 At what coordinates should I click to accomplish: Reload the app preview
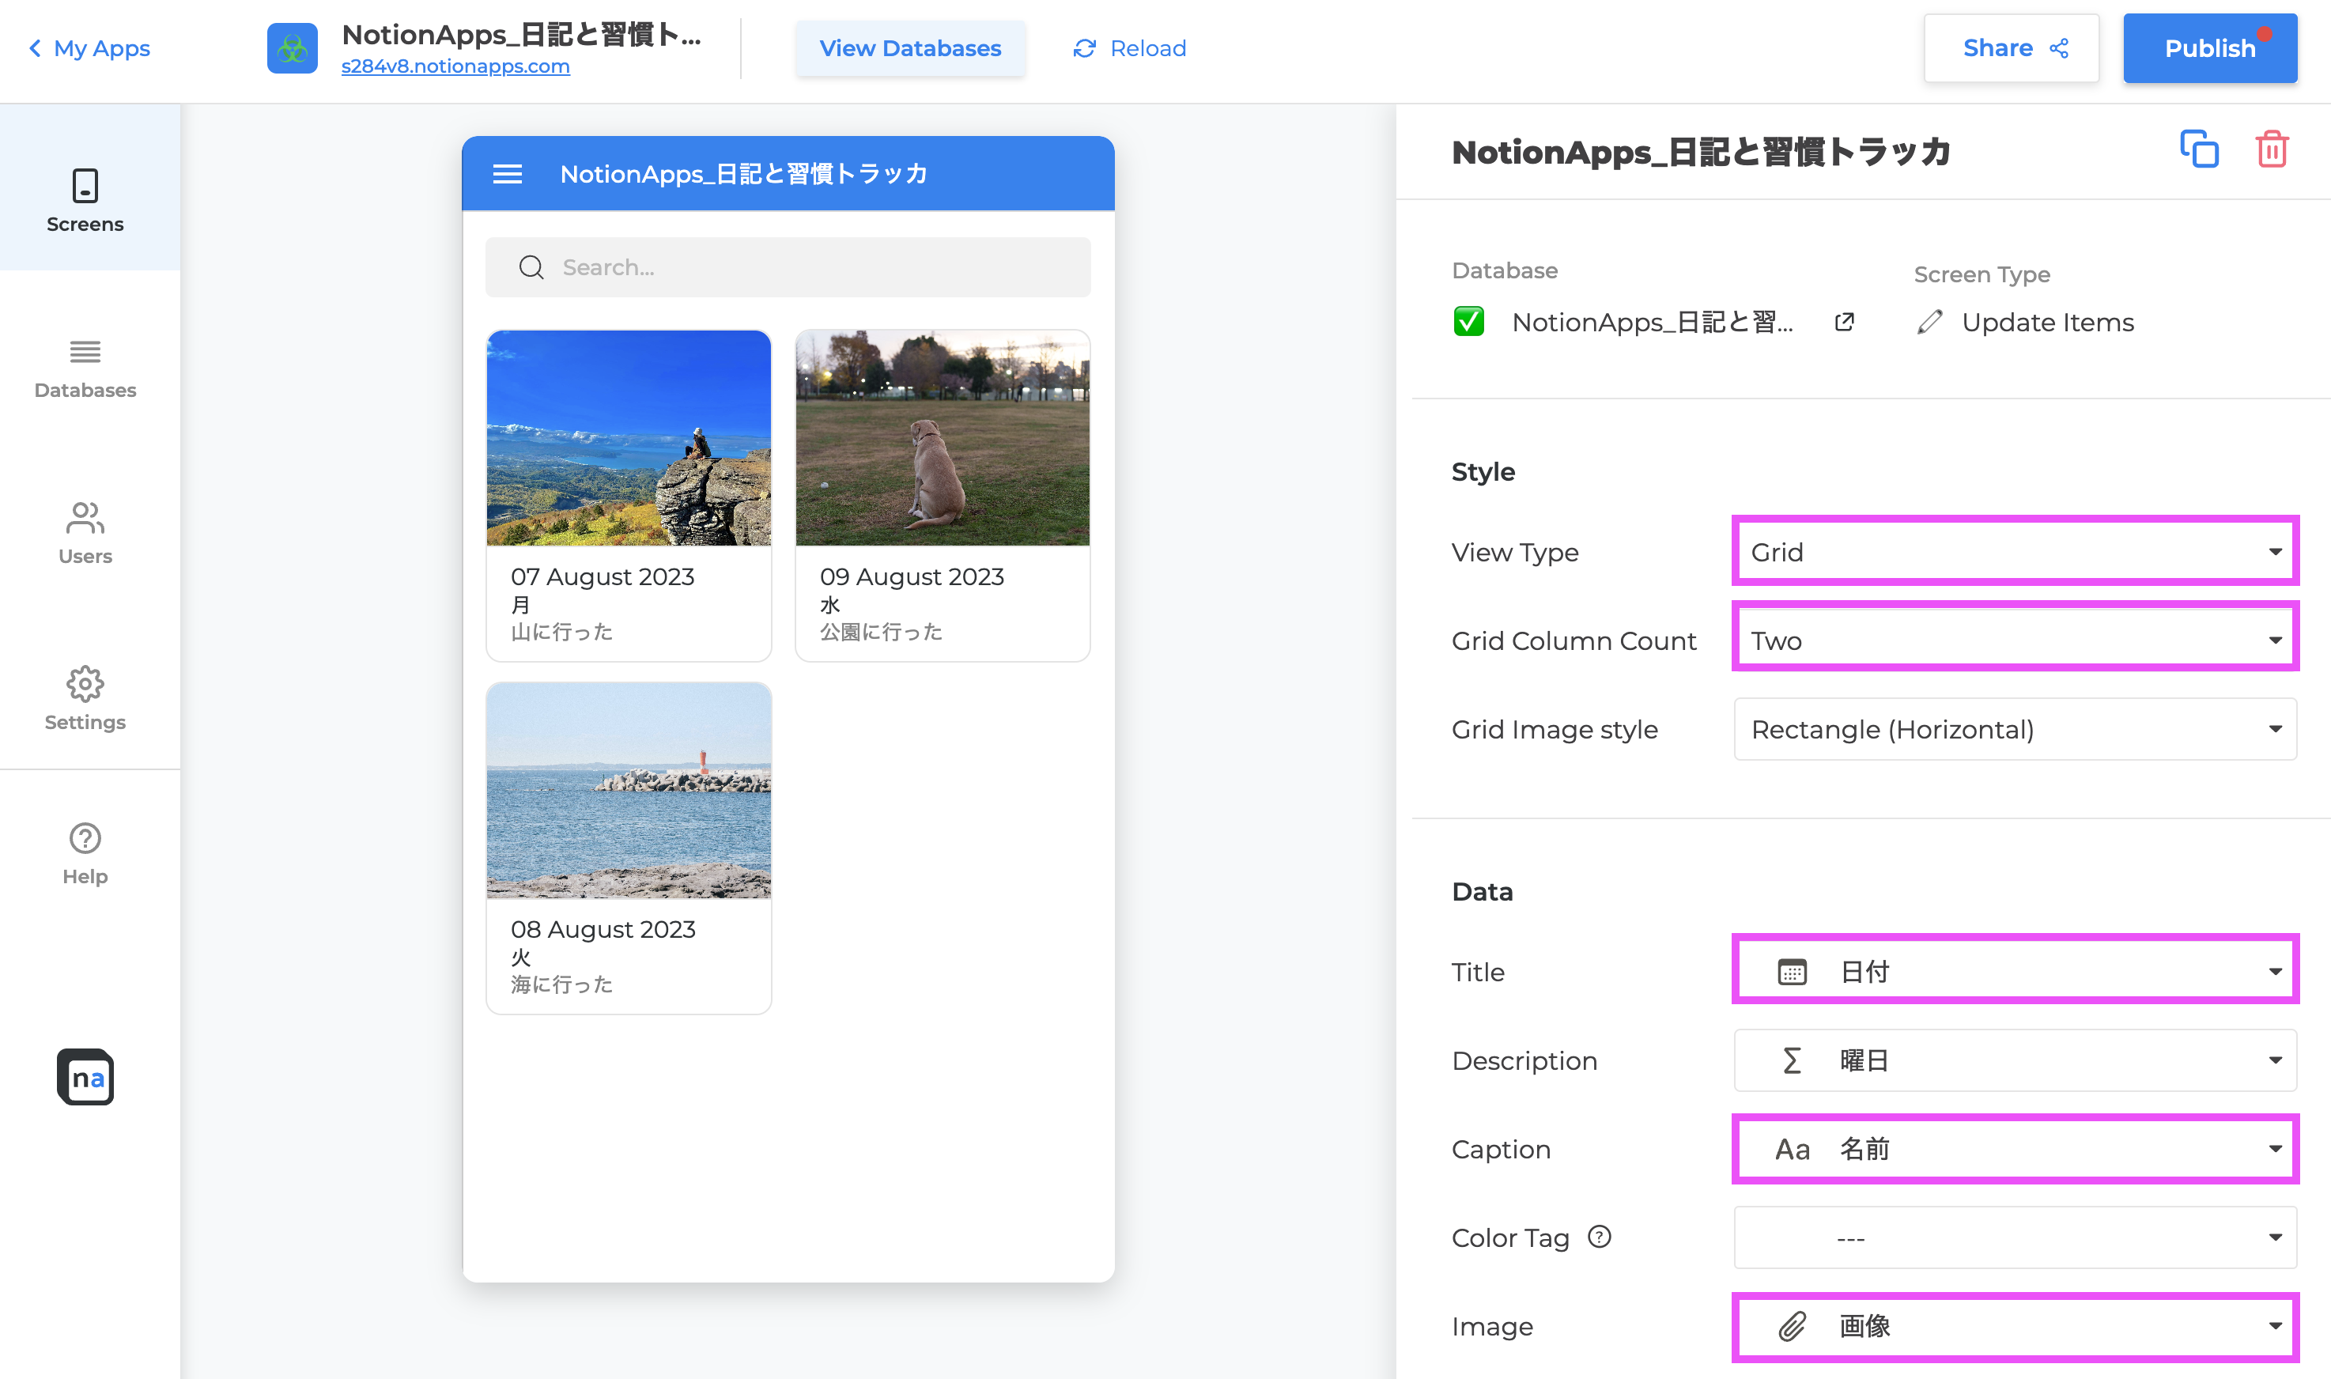(x=1130, y=48)
